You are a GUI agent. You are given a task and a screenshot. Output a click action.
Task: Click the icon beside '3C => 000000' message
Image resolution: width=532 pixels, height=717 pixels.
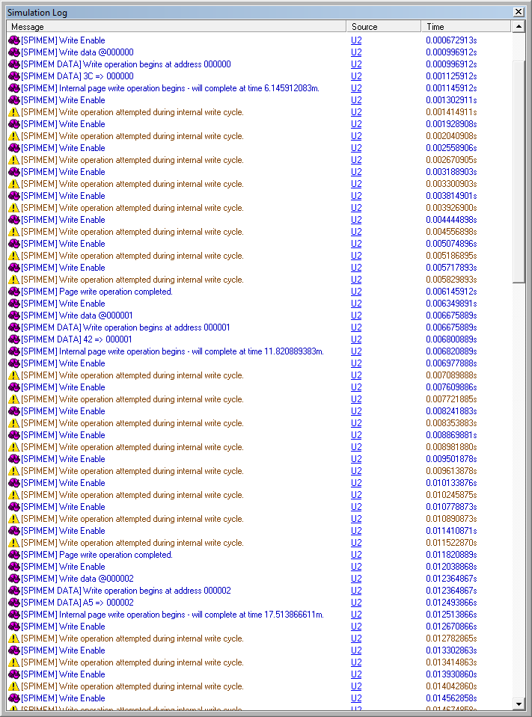tap(13, 76)
